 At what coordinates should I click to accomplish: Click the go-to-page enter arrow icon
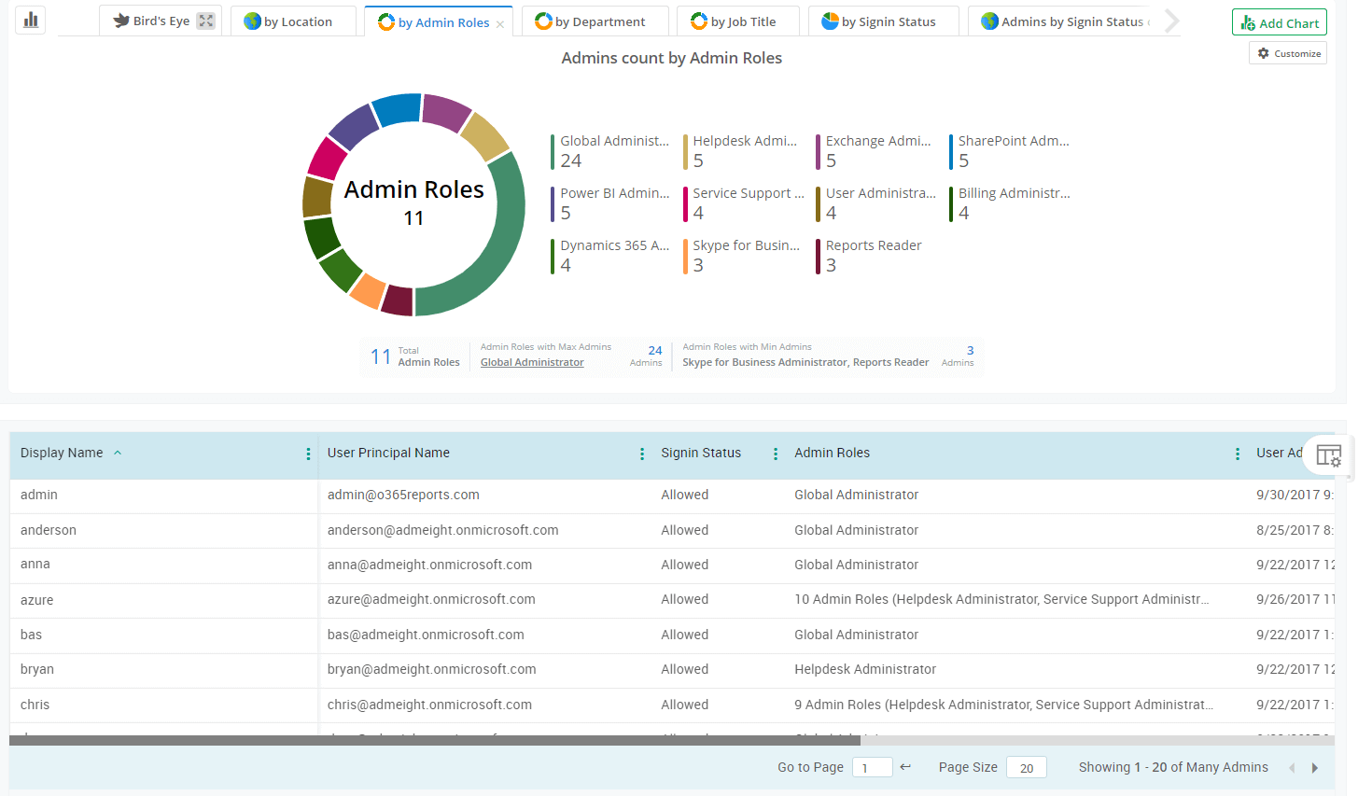904,767
